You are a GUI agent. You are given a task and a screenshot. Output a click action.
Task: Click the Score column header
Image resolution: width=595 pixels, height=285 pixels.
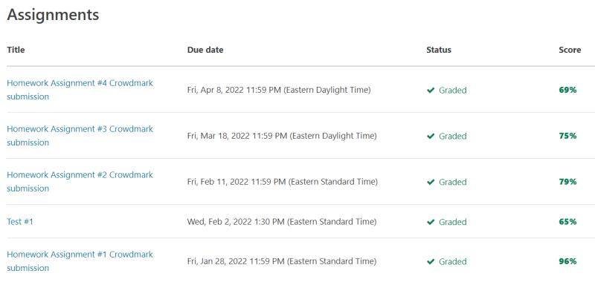pyautogui.click(x=570, y=50)
